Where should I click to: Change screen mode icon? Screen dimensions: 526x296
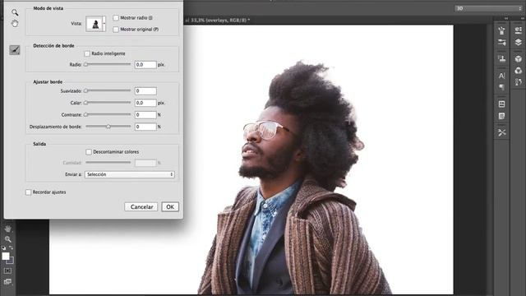pos(7,281)
